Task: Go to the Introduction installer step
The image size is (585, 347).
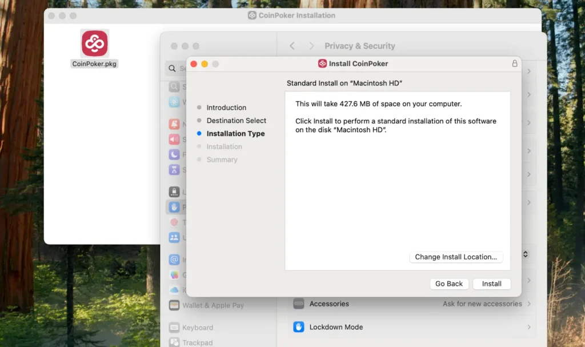Action: (226, 107)
